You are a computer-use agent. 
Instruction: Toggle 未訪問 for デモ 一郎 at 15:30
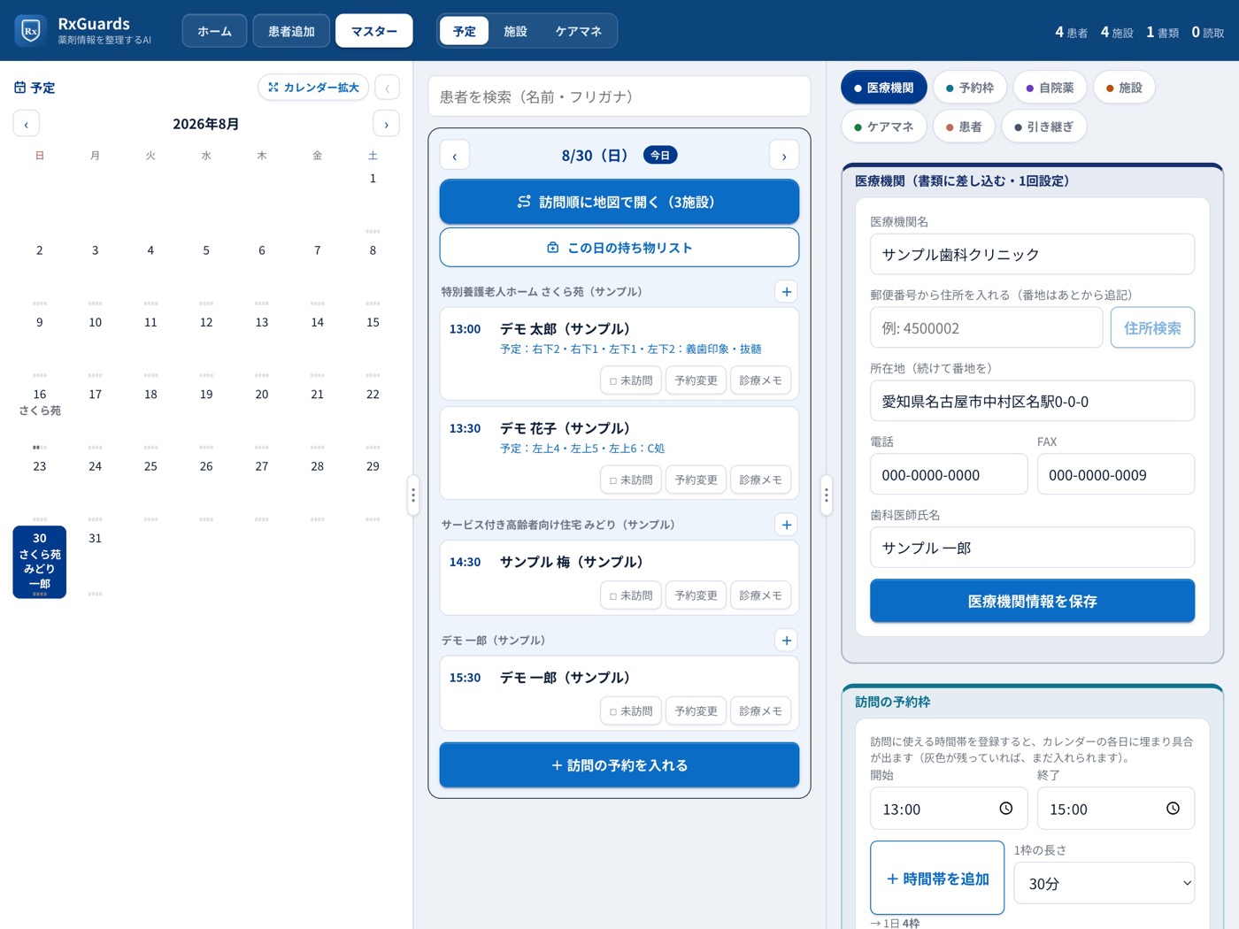pos(631,711)
